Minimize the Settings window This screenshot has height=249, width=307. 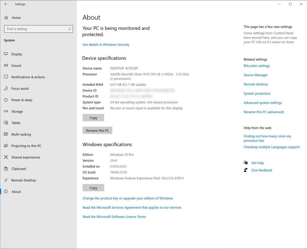pyautogui.click(x=279, y=4)
